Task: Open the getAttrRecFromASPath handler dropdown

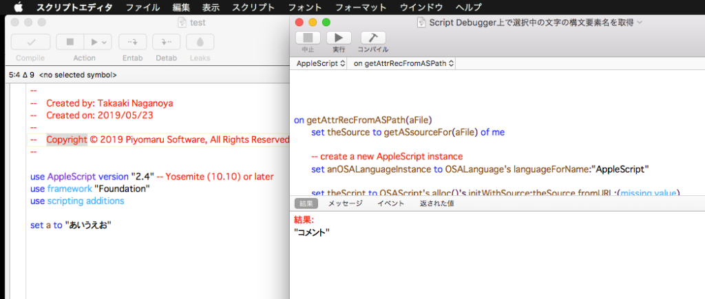Action: click(403, 64)
